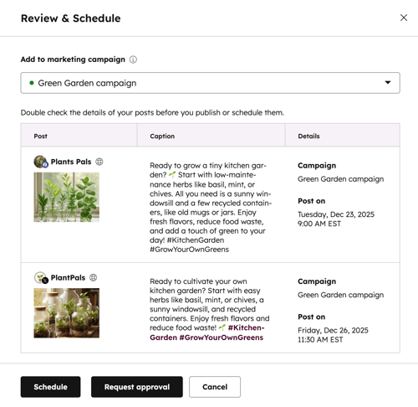Open the Green Garden campaign dropdown
This screenshot has width=418, height=407.
(x=210, y=83)
